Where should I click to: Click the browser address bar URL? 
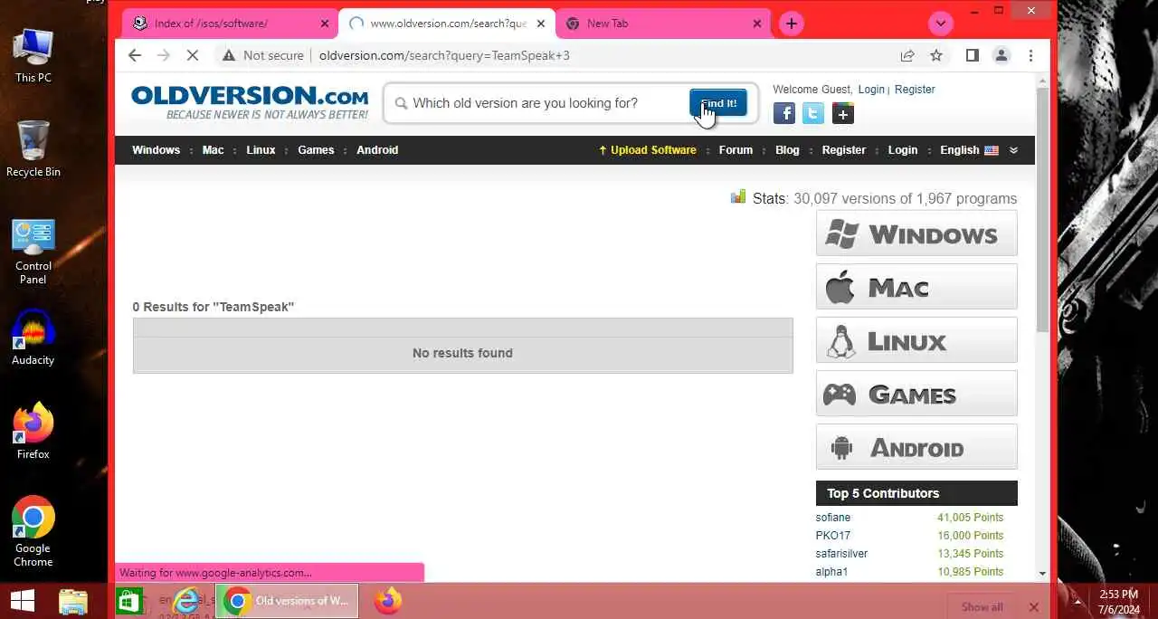coord(444,55)
